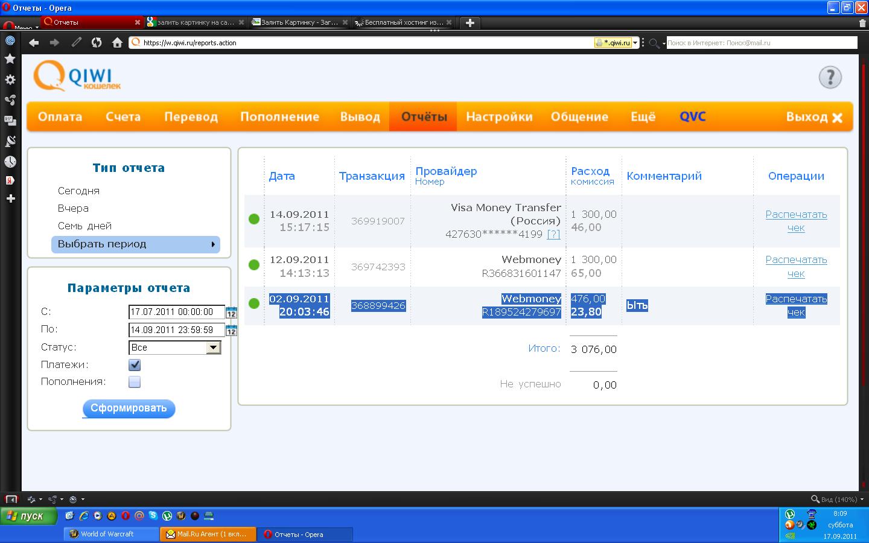Launch Internet Explorer from quick launch
The height and width of the screenshot is (543, 869).
point(84,516)
